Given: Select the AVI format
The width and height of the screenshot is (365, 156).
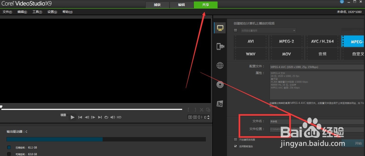Looking at the screenshot, I should [251, 41].
